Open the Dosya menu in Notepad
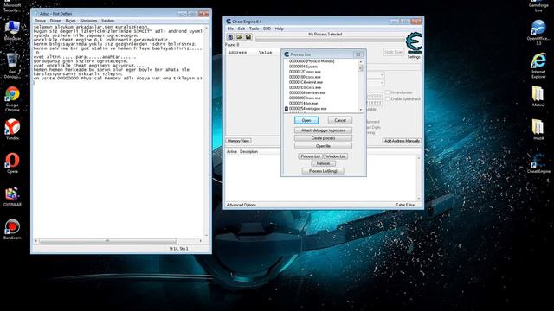Screen dimensions: 554x311 coord(40,21)
